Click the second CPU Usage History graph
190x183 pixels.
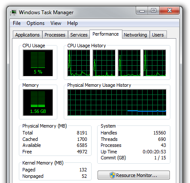(104, 63)
